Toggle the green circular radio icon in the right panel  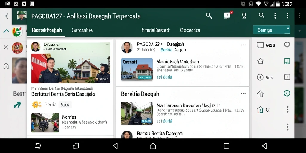pyautogui.click(x=287, y=94)
